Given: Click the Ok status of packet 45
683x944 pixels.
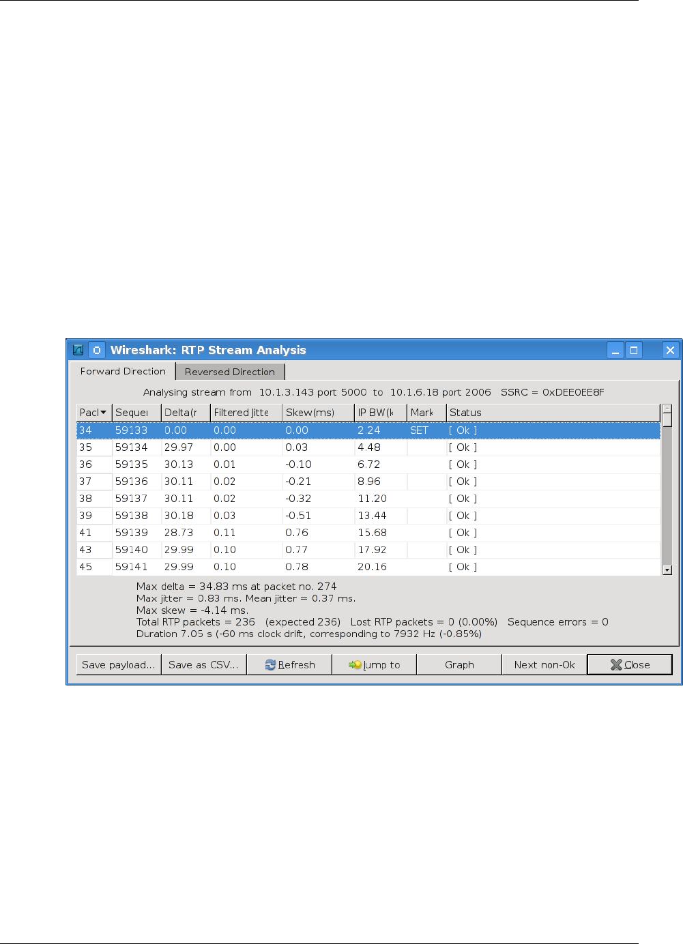Looking at the screenshot, I should pyautogui.click(x=463, y=567).
